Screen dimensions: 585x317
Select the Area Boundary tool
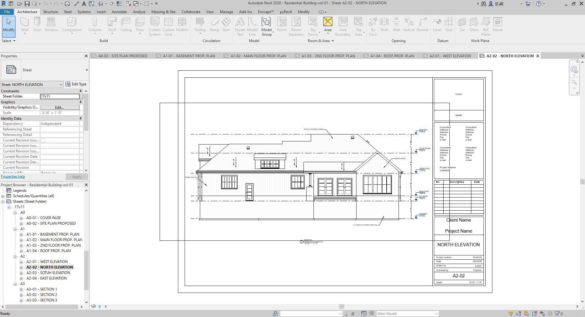click(343, 27)
